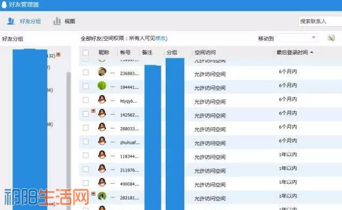Click 允许访问空间 in row 236883...
Image resolution: width=342 pixels, height=210 pixels.
(210, 74)
